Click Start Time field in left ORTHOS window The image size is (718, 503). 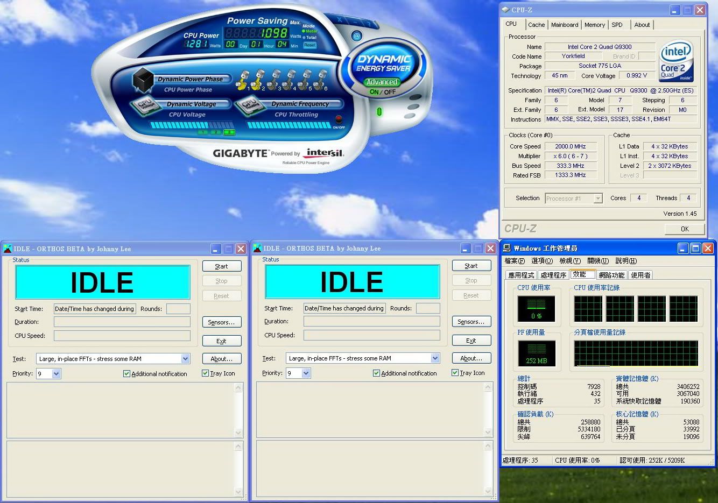pos(95,309)
